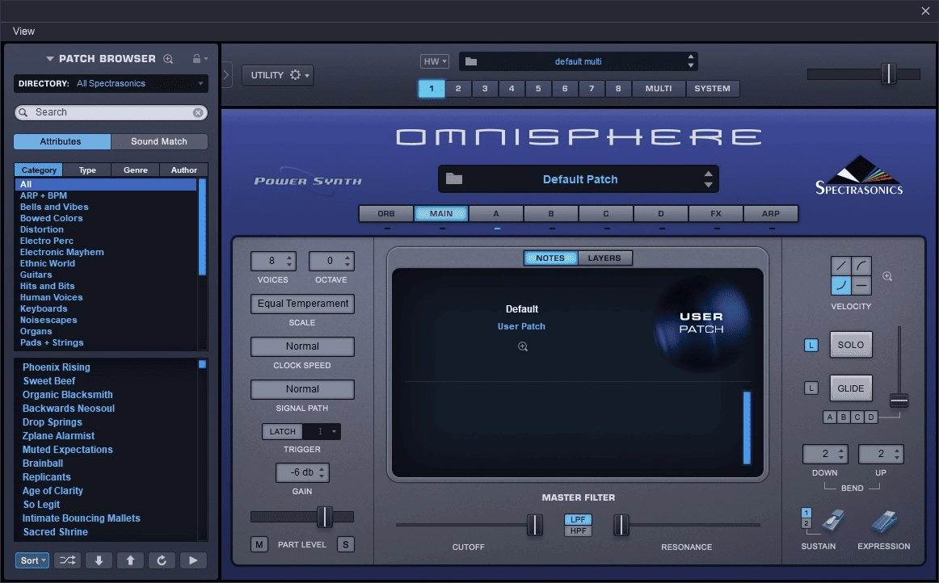Image resolution: width=939 pixels, height=583 pixels.
Task: Click the shuffle patches icon
Action: (68, 560)
